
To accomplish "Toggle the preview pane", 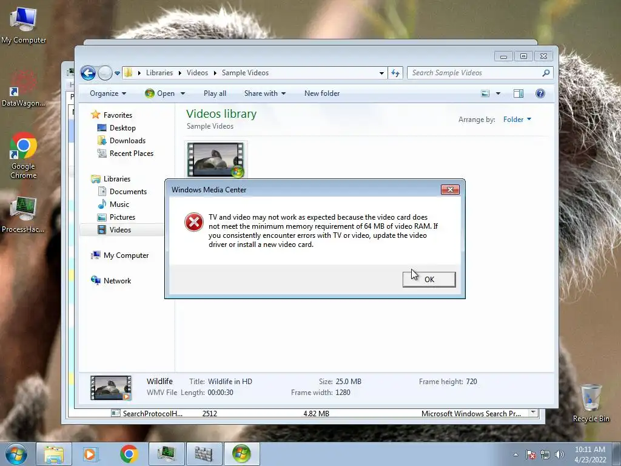I will point(519,93).
